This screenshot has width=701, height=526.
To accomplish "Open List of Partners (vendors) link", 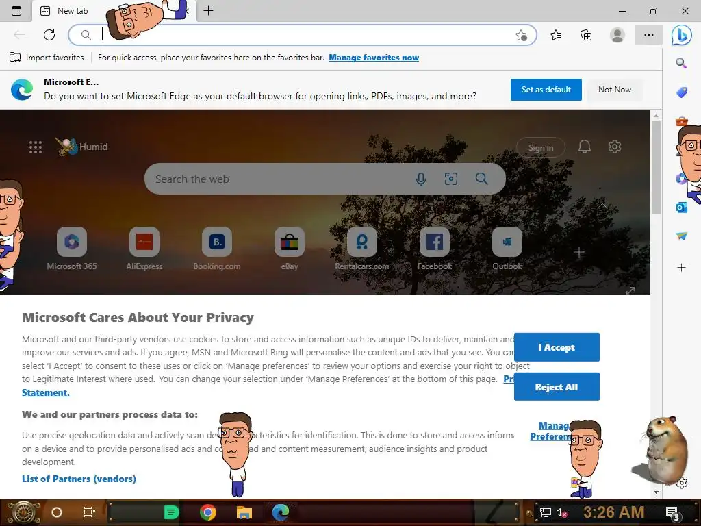I will click(79, 479).
